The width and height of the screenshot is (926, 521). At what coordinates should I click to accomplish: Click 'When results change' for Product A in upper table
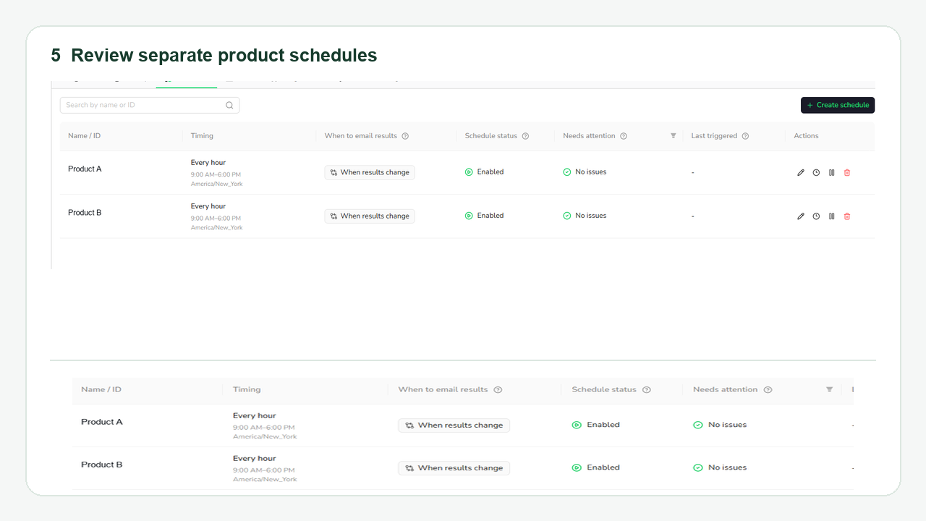(370, 172)
